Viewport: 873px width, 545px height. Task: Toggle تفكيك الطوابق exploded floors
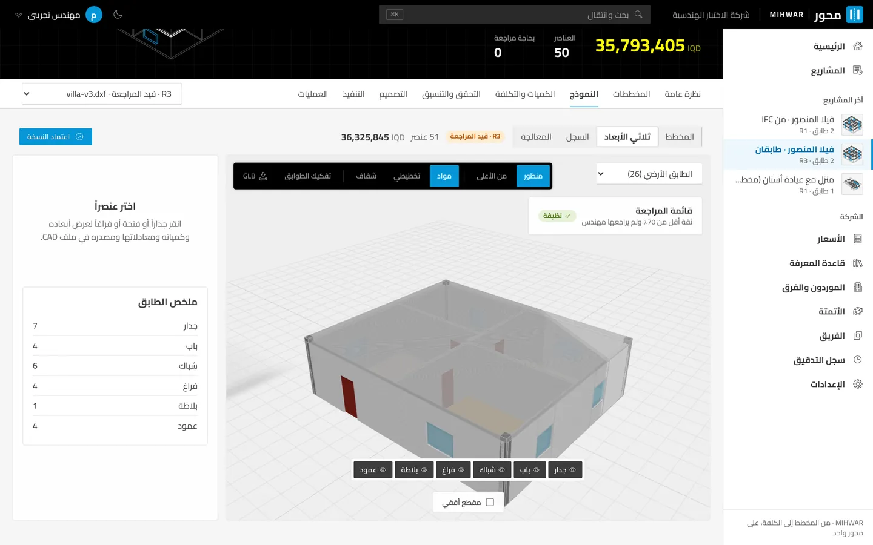click(x=308, y=176)
